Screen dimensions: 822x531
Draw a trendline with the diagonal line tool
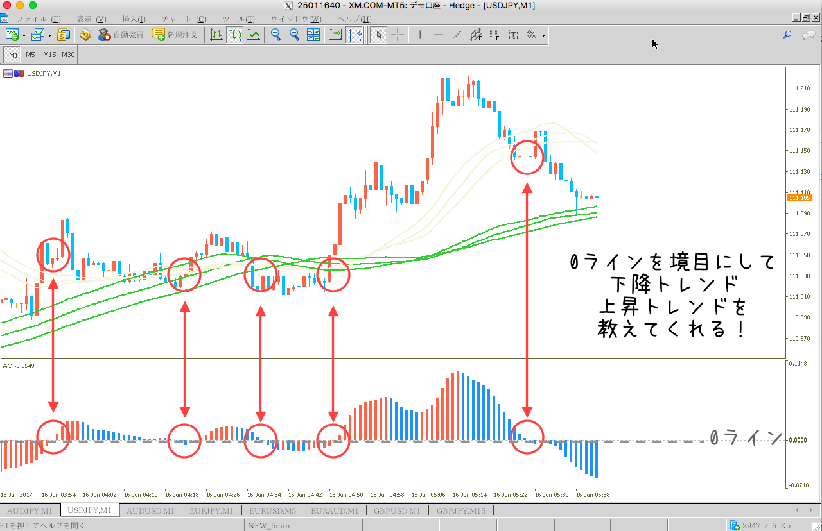(457, 35)
